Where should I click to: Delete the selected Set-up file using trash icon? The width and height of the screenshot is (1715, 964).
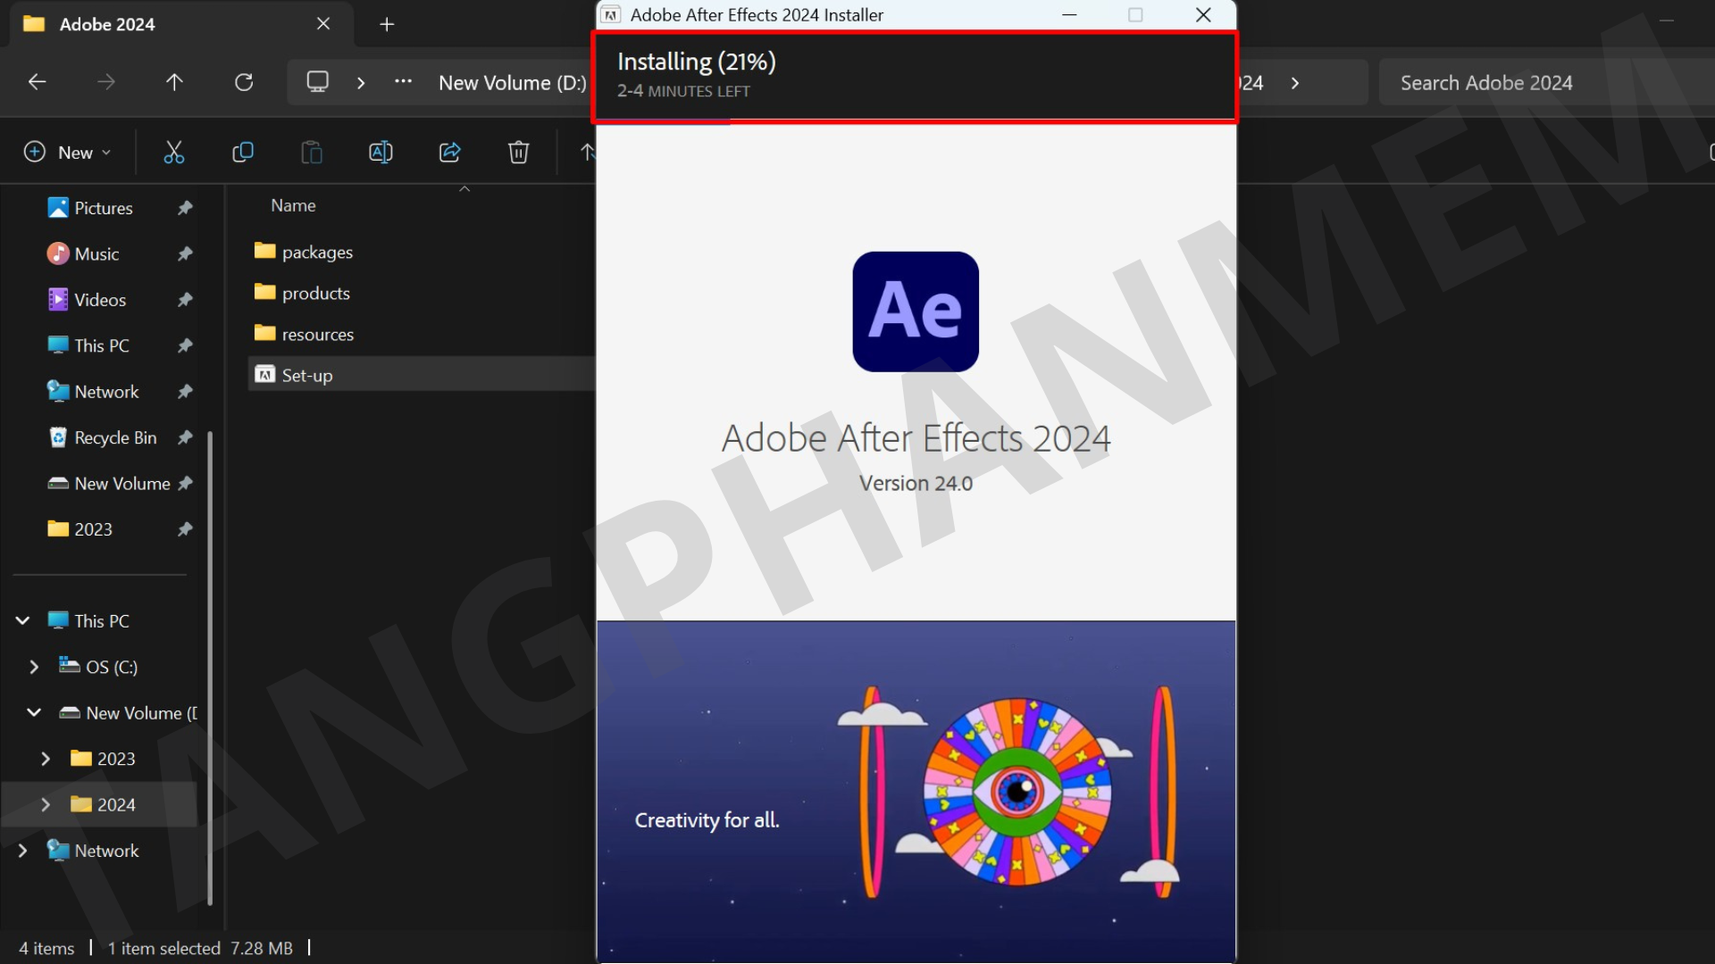[518, 152]
